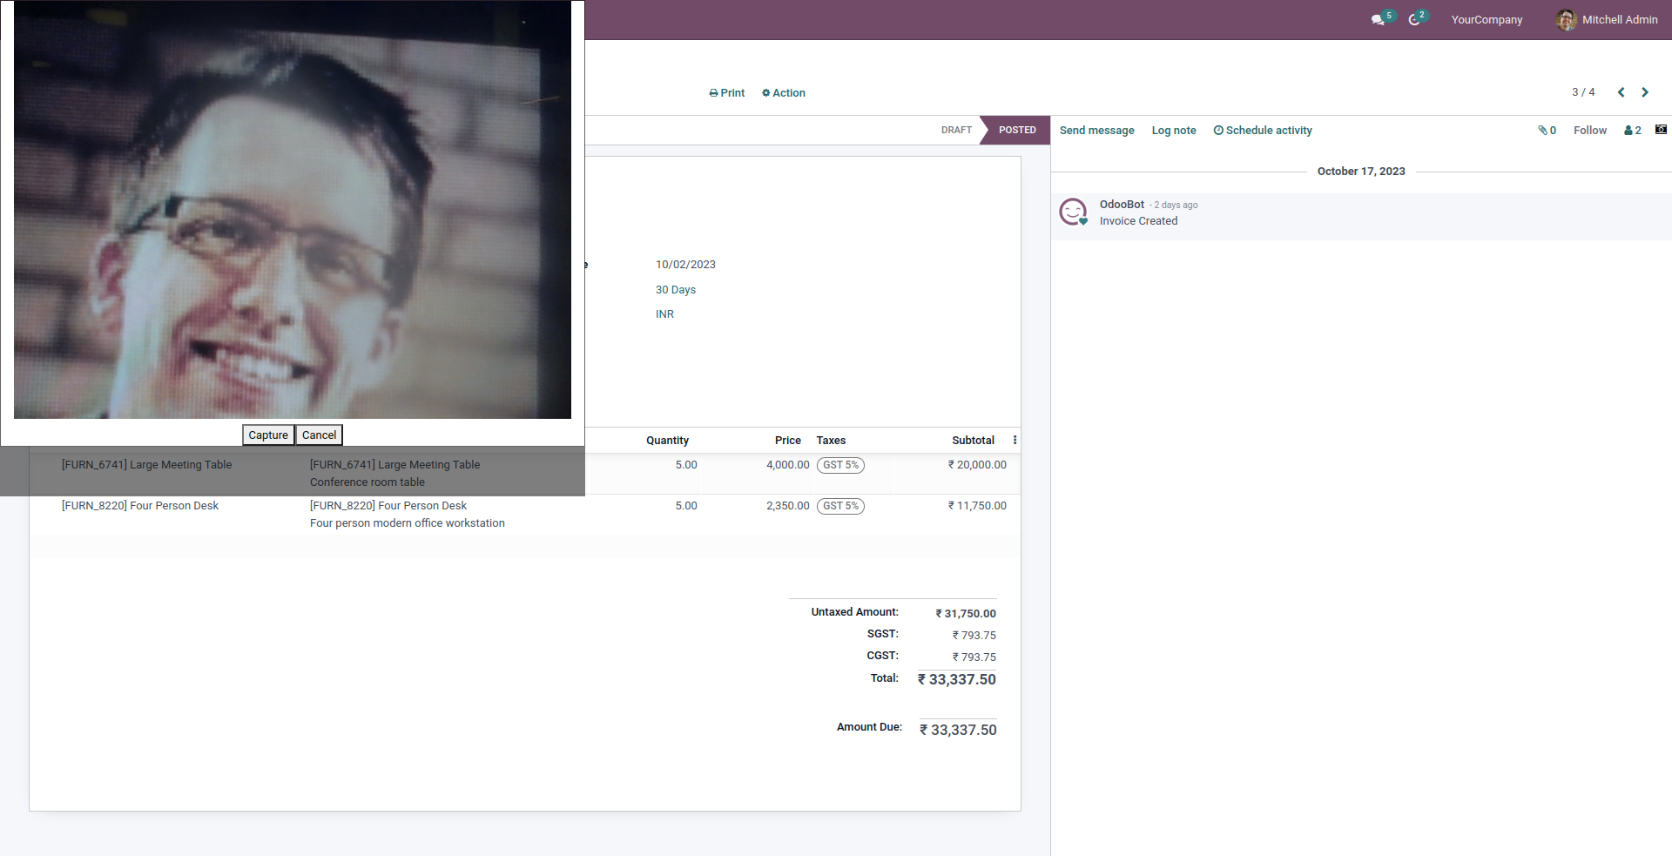
Task: Click Capture in the webcam dialog
Action: coord(268,435)
